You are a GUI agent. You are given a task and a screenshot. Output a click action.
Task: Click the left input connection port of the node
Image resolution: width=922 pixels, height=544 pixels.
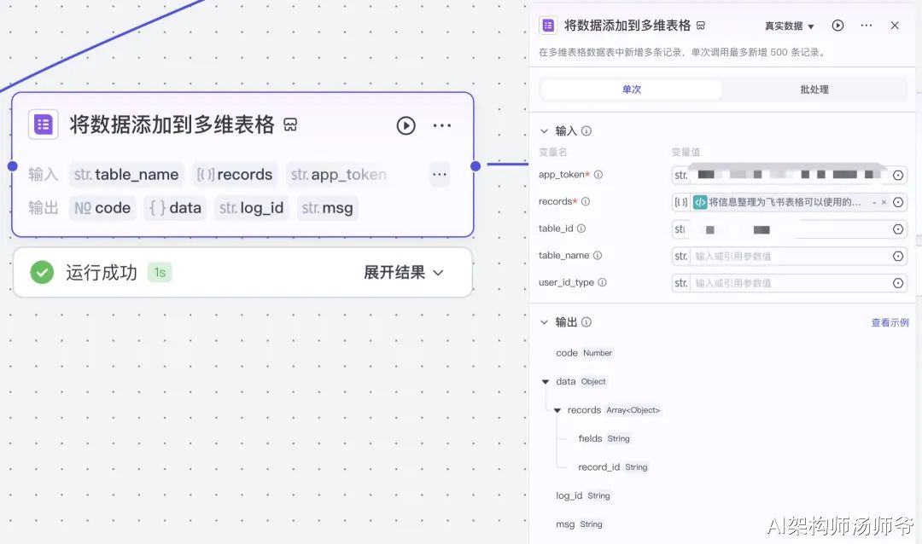tap(12, 166)
